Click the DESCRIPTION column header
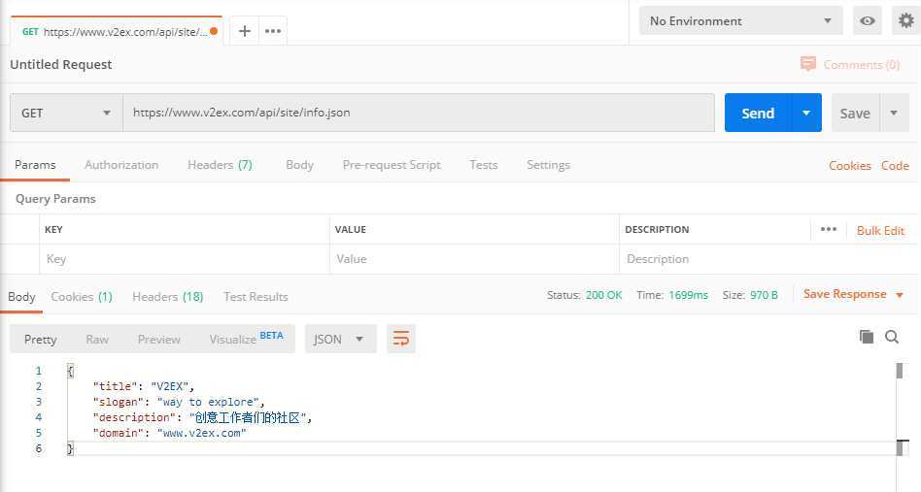This screenshot has height=492, width=921. [x=657, y=229]
